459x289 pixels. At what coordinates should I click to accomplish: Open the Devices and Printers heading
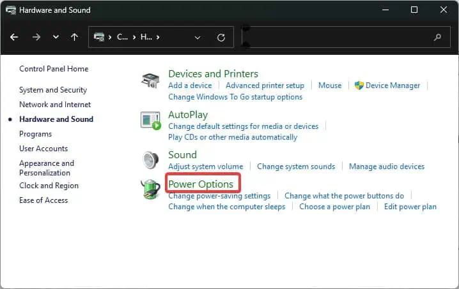213,73
